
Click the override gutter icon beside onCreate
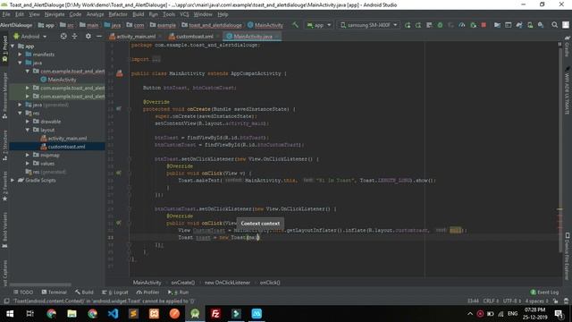[x=119, y=109]
